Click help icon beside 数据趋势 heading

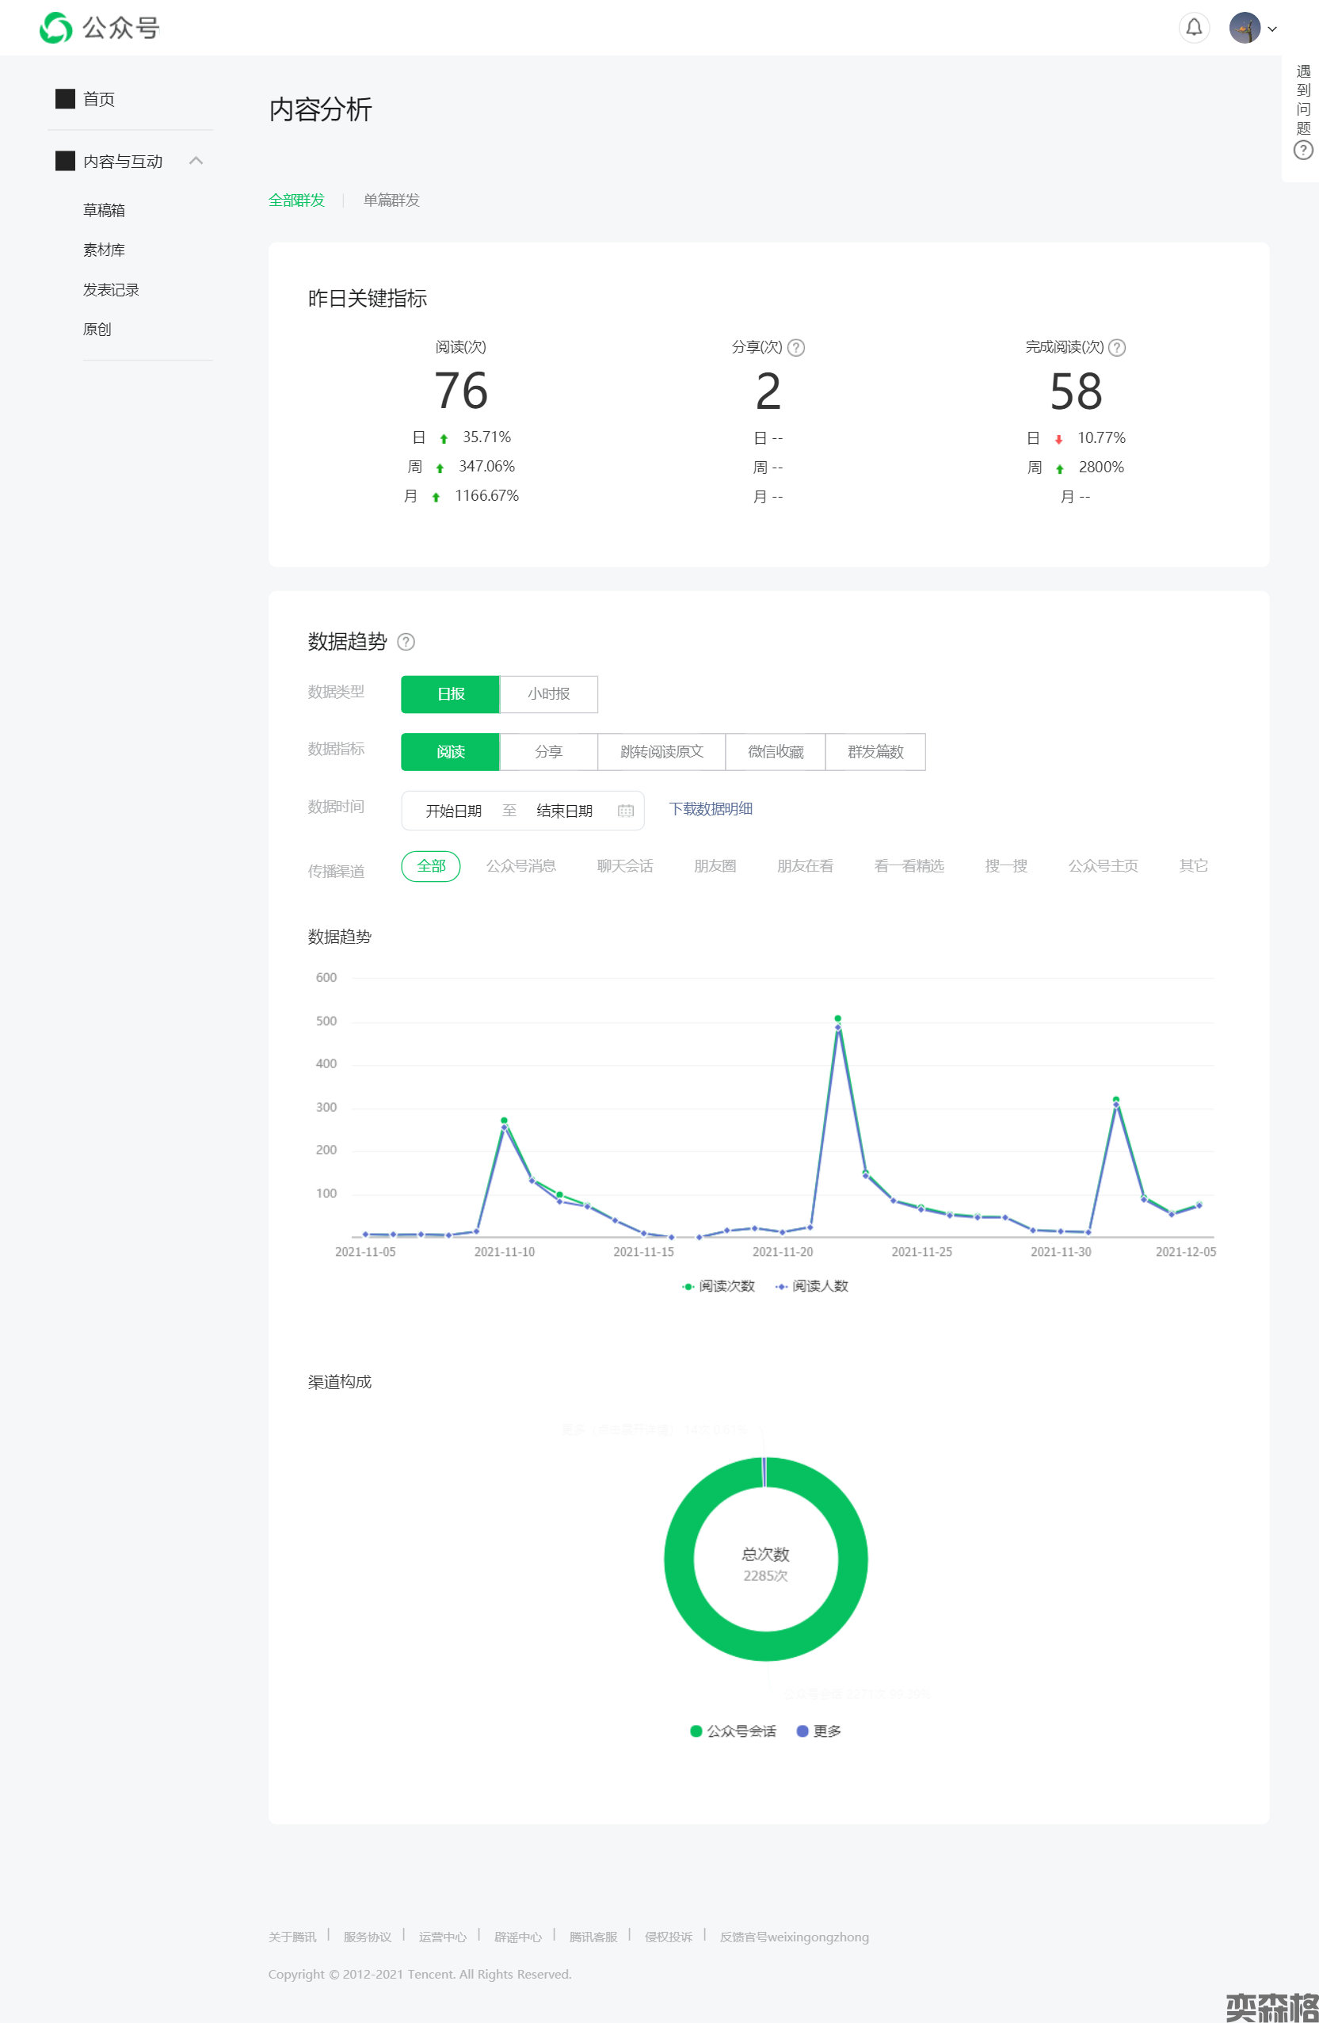pos(406,642)
